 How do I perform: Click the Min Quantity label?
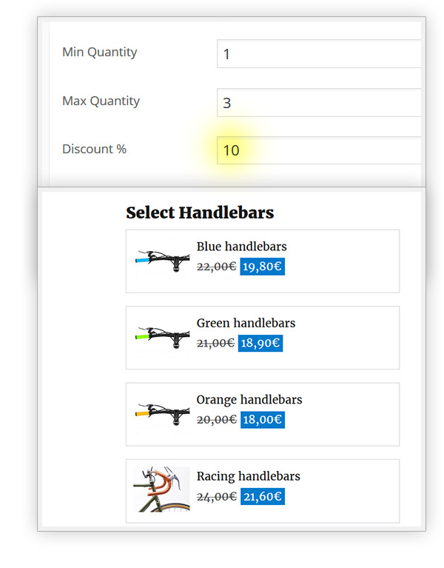click(99, 52)
